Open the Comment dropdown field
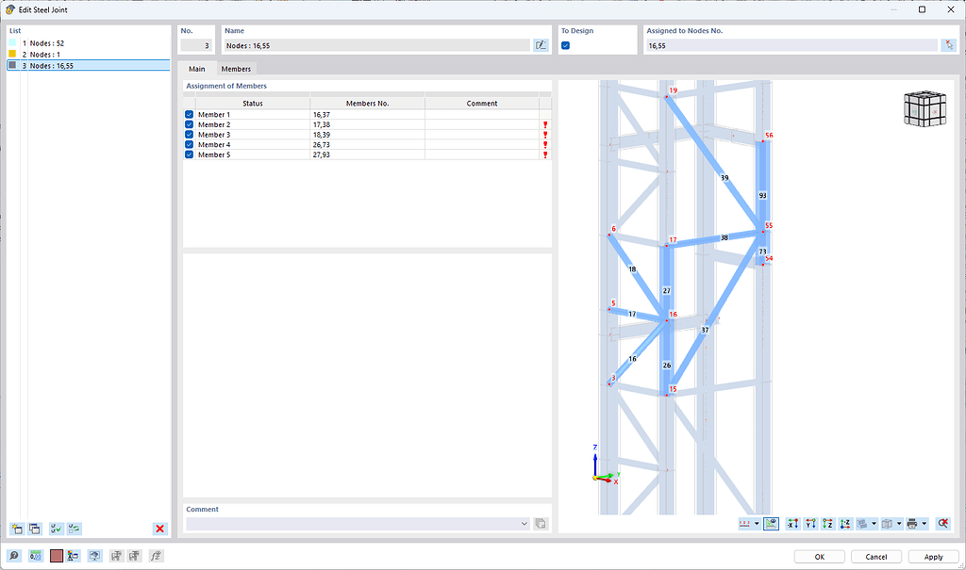The height and width of the screenshot is (570, 966). [524, 523]
